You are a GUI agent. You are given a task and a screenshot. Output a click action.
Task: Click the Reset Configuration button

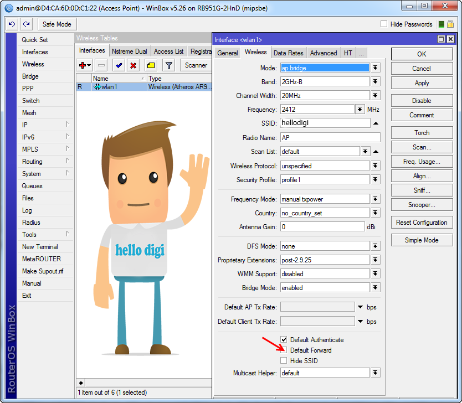click(x=422, y=223)
